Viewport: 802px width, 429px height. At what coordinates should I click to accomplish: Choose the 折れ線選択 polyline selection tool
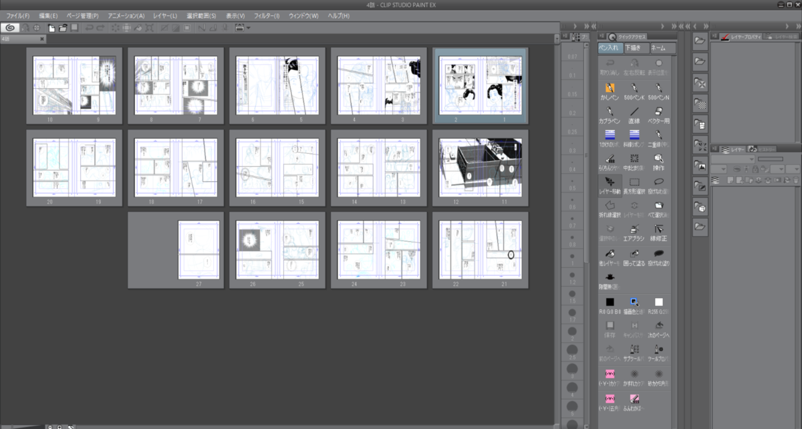[610, 209]
